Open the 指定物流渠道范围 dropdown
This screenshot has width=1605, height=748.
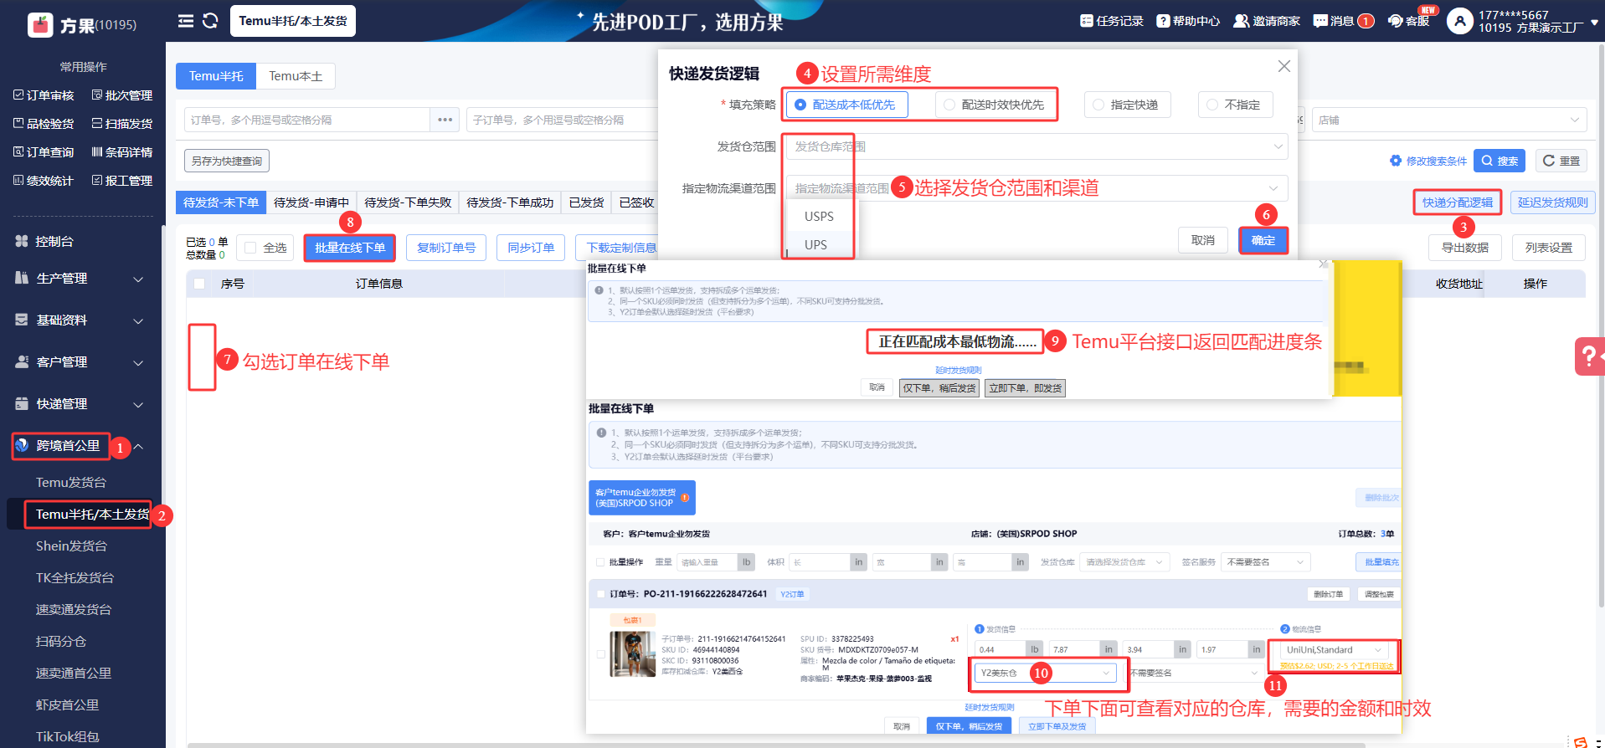(x=1037, y=188)
